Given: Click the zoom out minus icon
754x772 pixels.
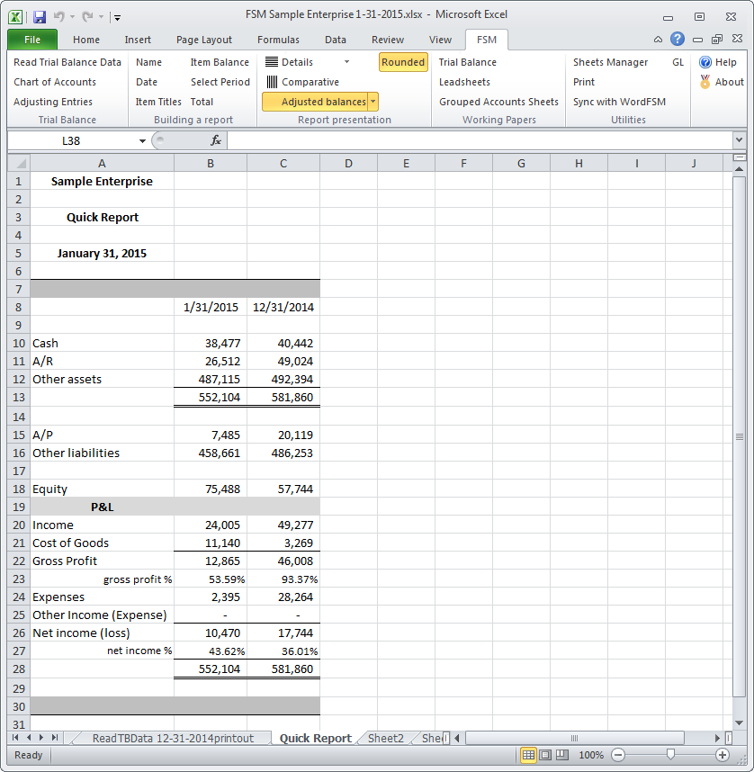Looking at the screenshot, I should pyautogui.click(x=618, y=755).
